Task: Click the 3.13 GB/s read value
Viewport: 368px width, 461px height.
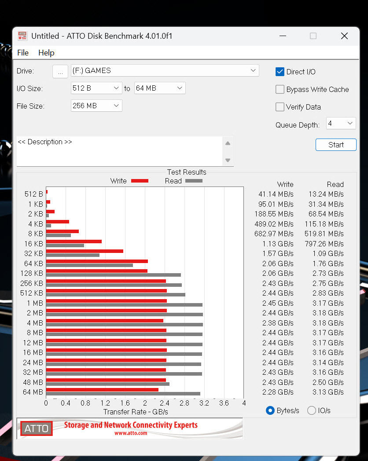Action: coord(328,392)
